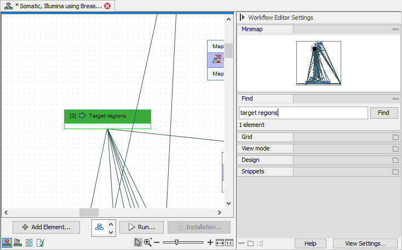Viewport: 402px width, 250px height.
Task: Click the Find search text field
Action: click(x=303, y=113)
